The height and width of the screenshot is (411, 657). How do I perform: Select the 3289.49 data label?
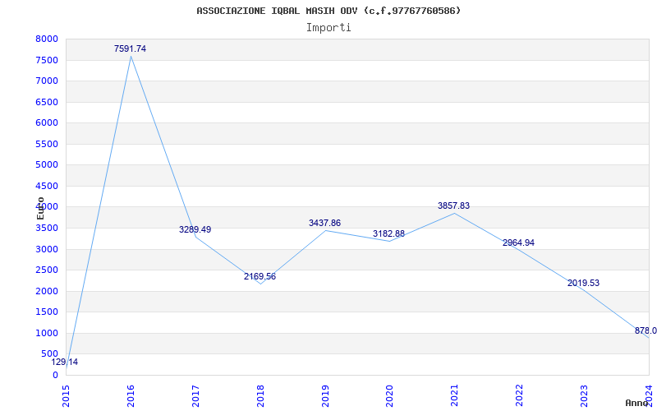[x=195, y=229]
